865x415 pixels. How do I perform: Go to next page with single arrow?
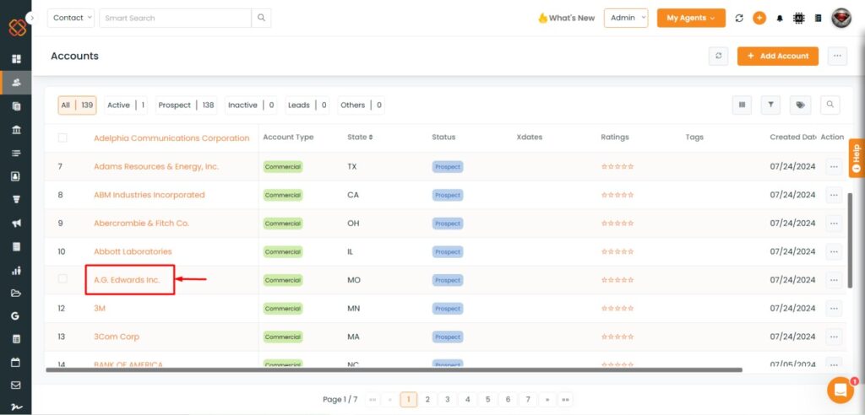click(547, 399)
